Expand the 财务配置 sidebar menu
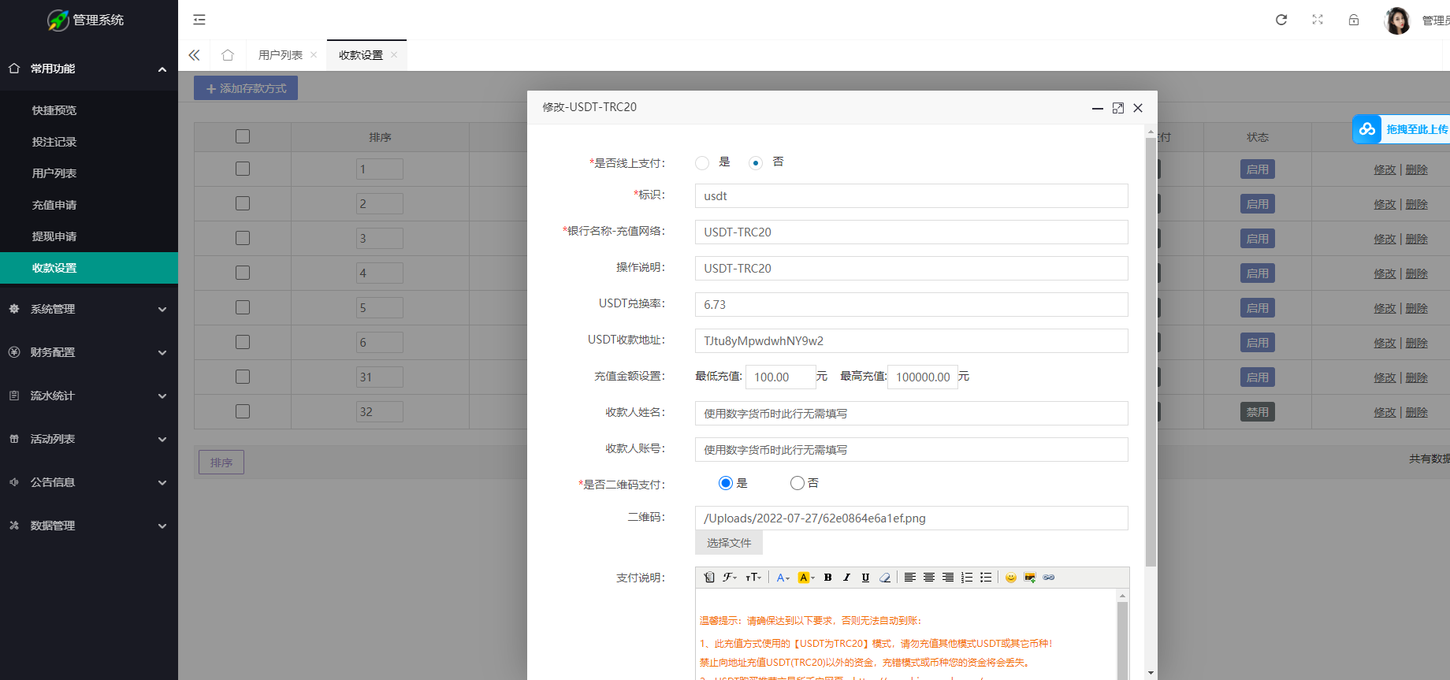 89,352
